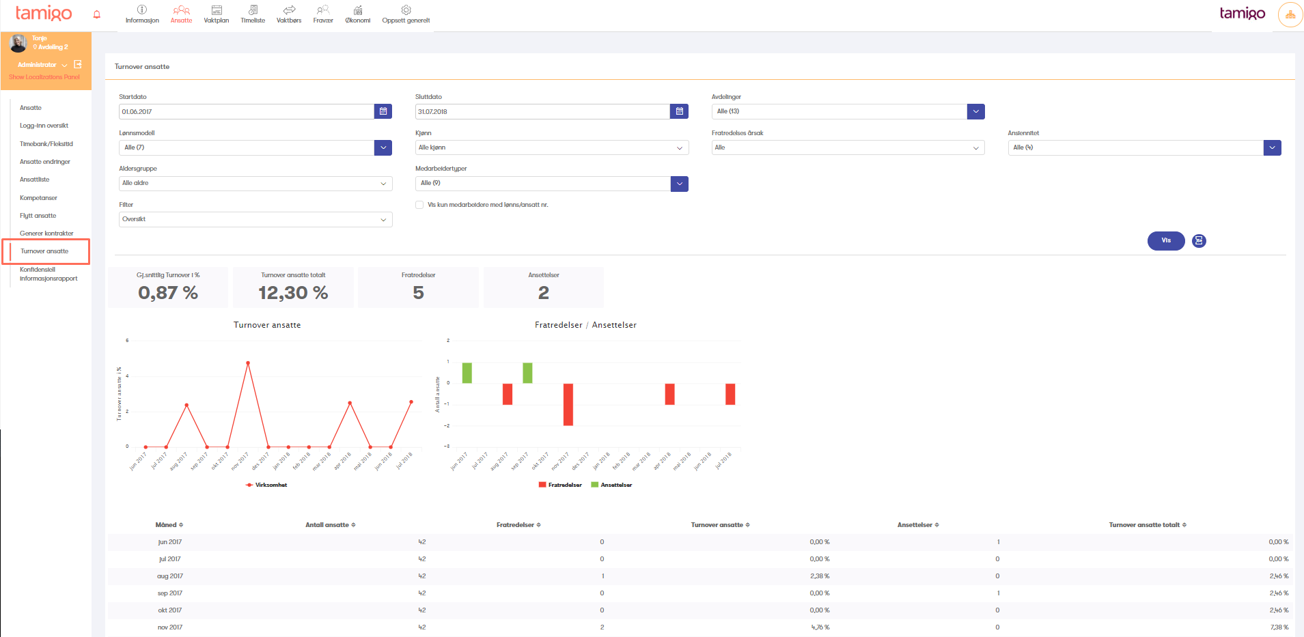1304x637 pixels.
Task: Open the Fravær icon
Action: (323, 10)
